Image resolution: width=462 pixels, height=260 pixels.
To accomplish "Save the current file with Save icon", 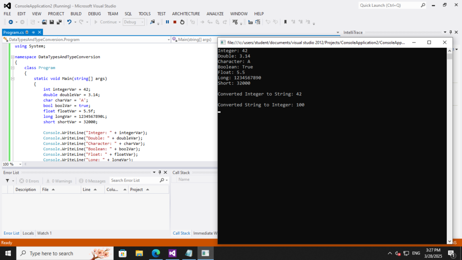I will click(x=51, y=22).
